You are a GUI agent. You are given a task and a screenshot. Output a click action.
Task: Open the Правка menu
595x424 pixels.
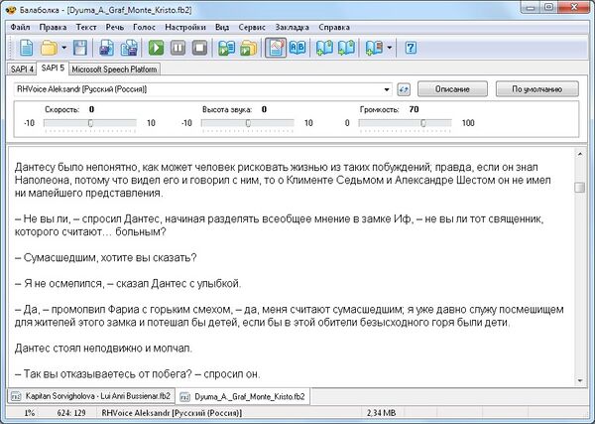(53, 28)
